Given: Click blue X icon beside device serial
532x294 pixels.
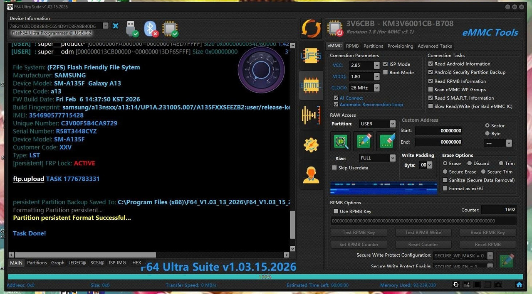Looking at the screenshot, I should [116, 26].
